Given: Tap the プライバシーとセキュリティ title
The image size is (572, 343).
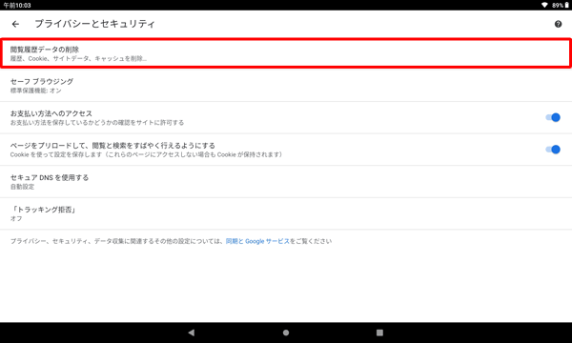Looking at the screenshot, I should tap(94, 24).
